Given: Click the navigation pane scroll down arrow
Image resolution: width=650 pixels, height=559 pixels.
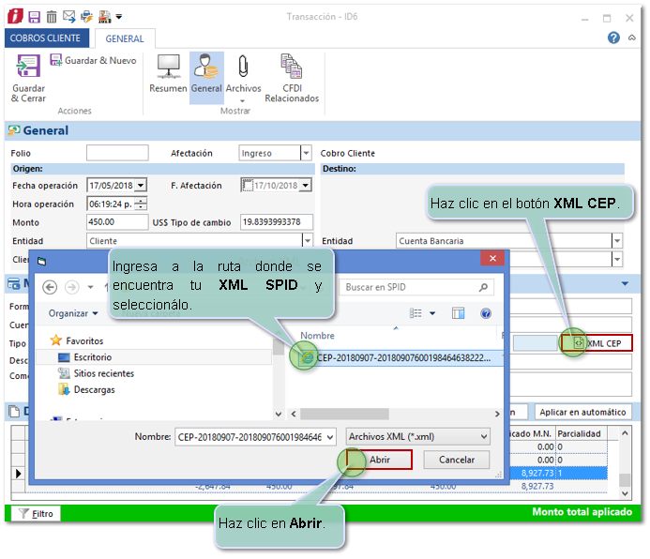Looking at the screenshot, I should pos(279,414).
